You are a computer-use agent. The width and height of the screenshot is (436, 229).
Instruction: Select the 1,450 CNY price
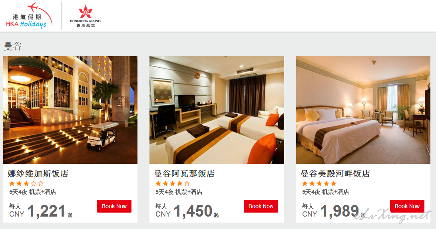pos(193,211)
